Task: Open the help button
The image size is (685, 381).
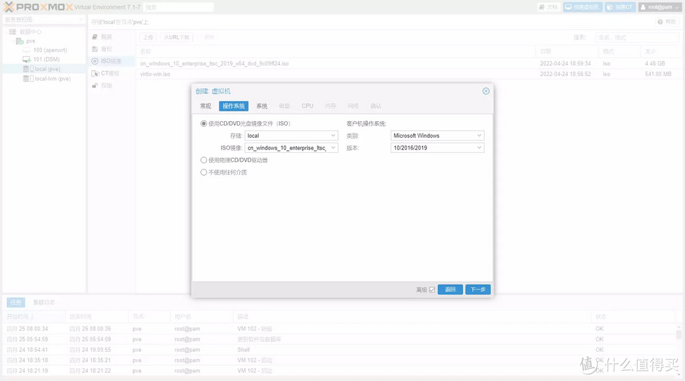Action: pyautogui.click(x=667, y=22)
